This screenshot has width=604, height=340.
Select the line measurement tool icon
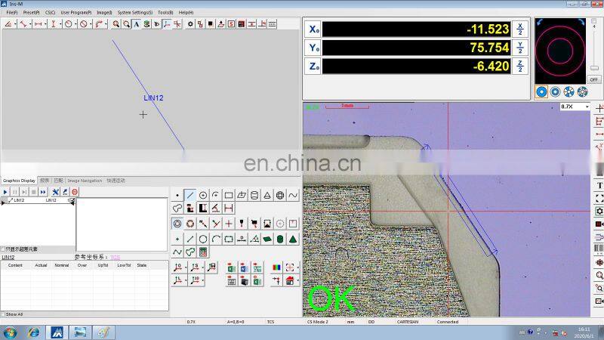pyautogui.click(x=190, y=195)
